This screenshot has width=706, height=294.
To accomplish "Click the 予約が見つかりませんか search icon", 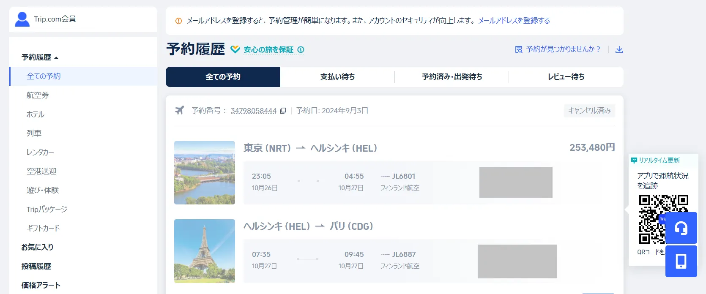I will pos(519,49).
